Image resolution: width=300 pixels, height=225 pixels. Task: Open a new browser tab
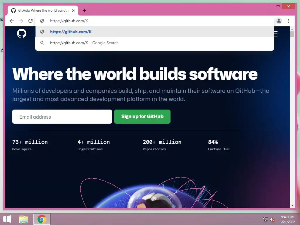click(x=84, y=11)
